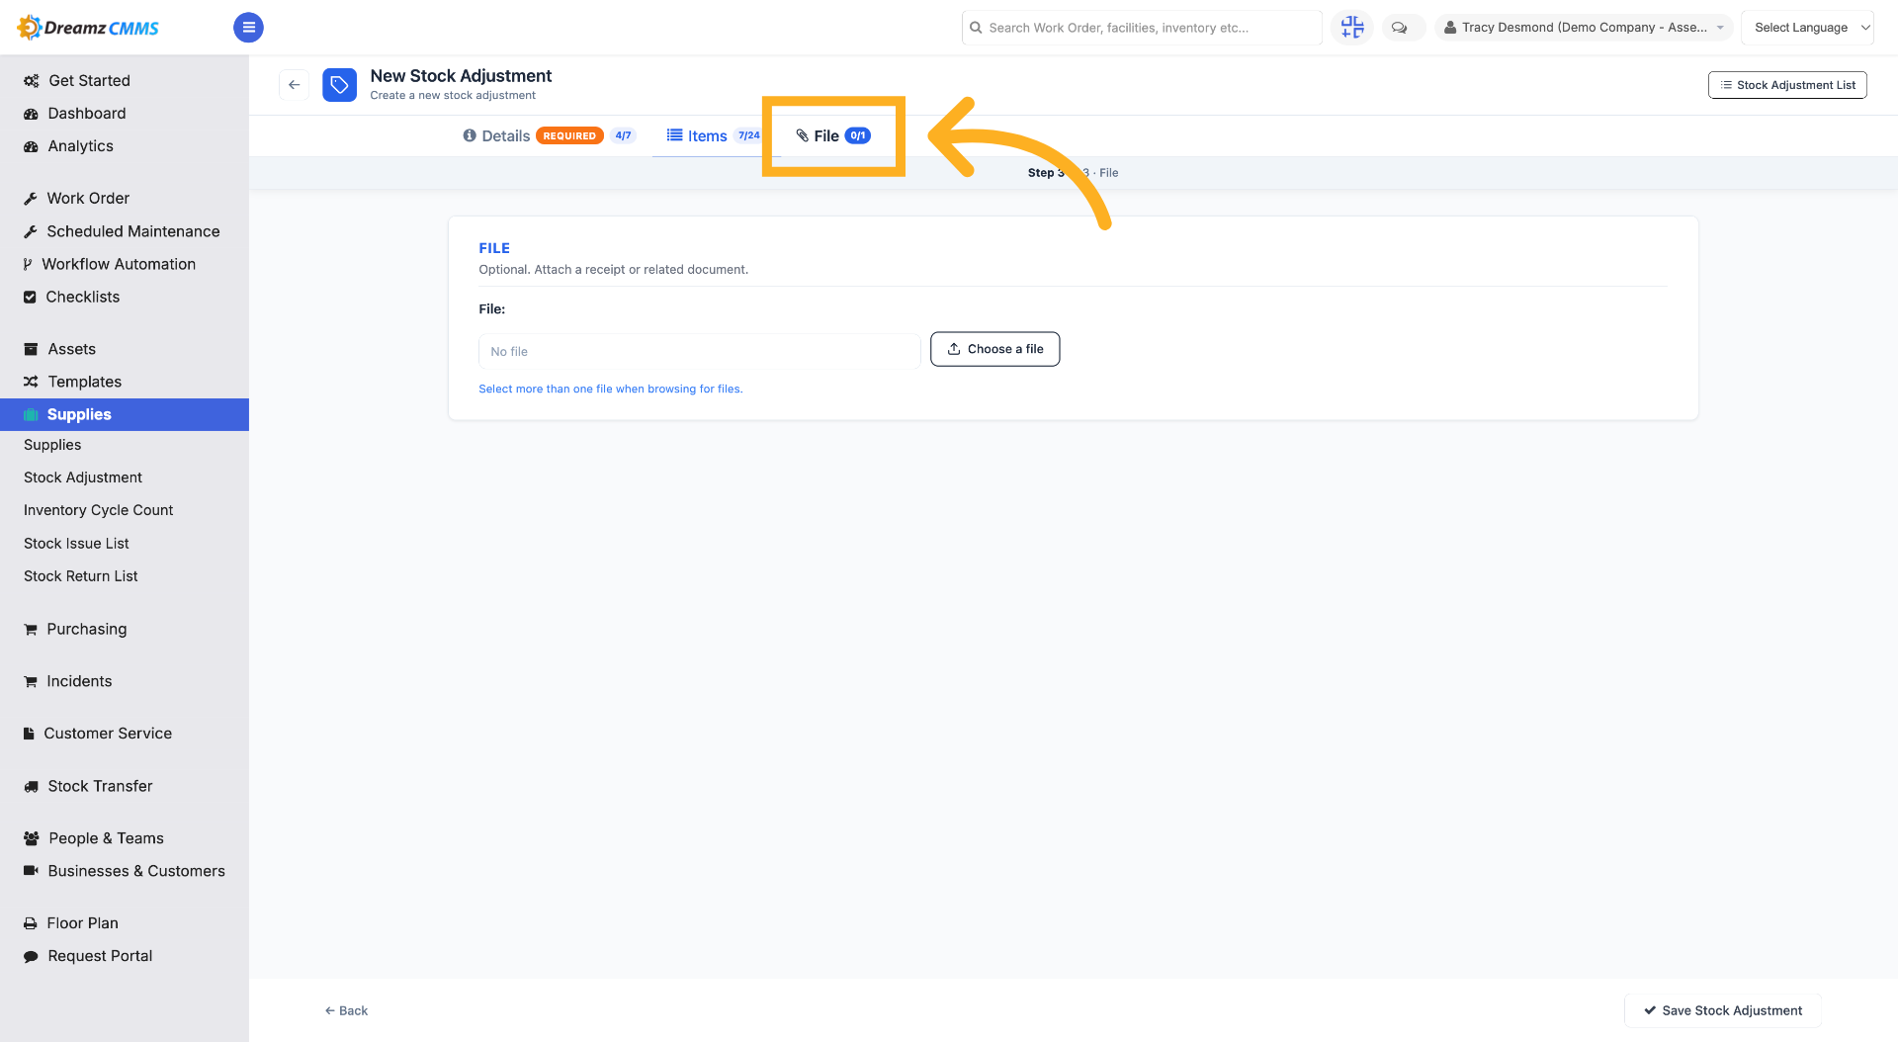This screenshot has height=1042, width=1898.
Task: Click the Incidents cart icon
Action: [31, 681]
